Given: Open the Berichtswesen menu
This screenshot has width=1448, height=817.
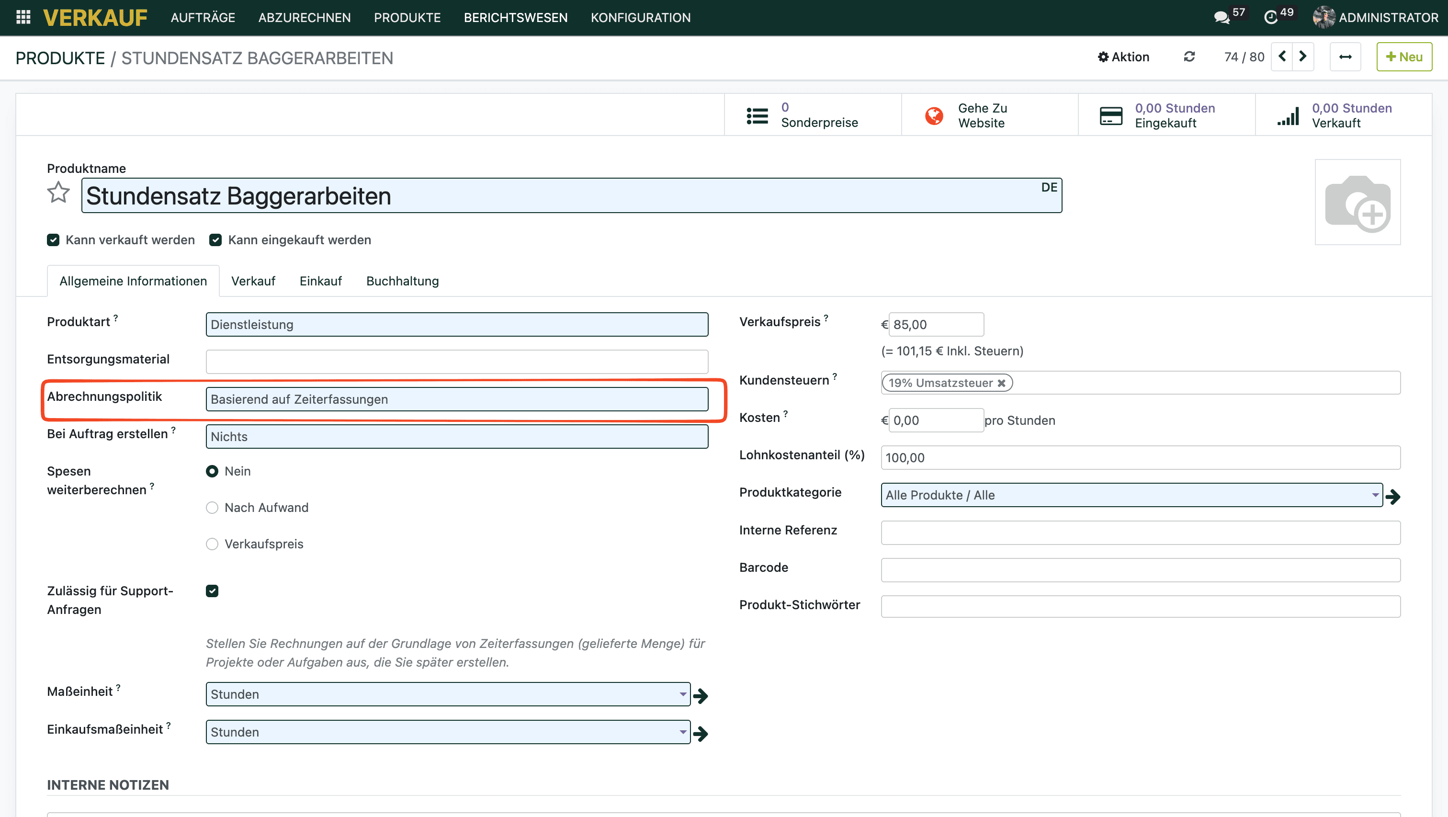Looking at the screenshot, I should pos(515,17).
